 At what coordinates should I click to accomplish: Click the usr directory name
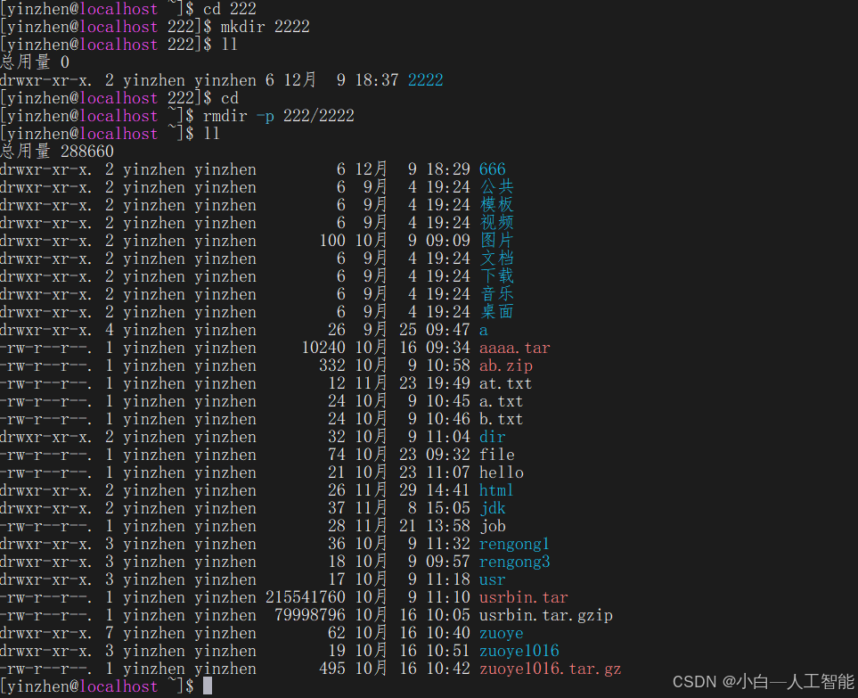(492, 579)
